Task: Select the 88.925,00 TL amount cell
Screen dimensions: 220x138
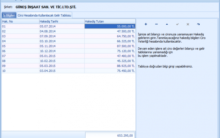Action: click(110, 65)
